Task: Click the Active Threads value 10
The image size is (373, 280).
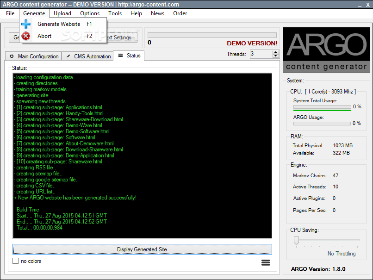Action: pos(336,187)
